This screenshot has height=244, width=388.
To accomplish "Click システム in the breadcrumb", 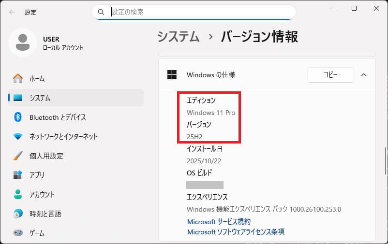I will tap(179, 37).
